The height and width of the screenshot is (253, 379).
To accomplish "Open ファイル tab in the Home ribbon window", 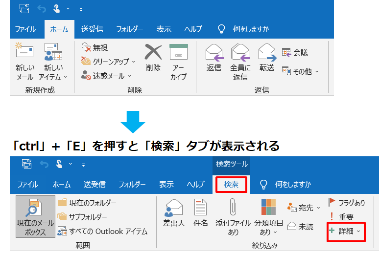I will point(25,29).
